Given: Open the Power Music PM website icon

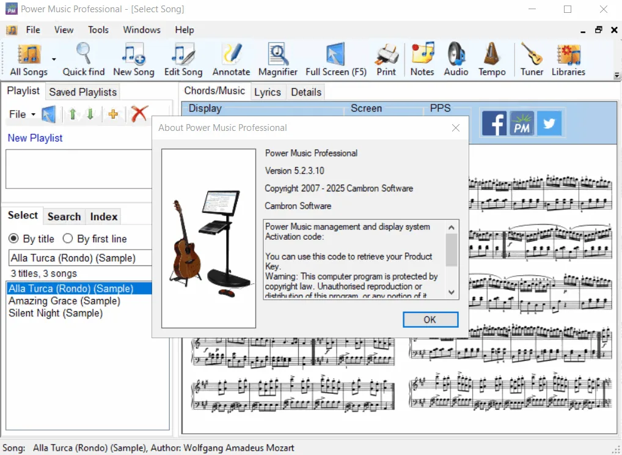Looking at the screenshot, I should pos(522,124).
